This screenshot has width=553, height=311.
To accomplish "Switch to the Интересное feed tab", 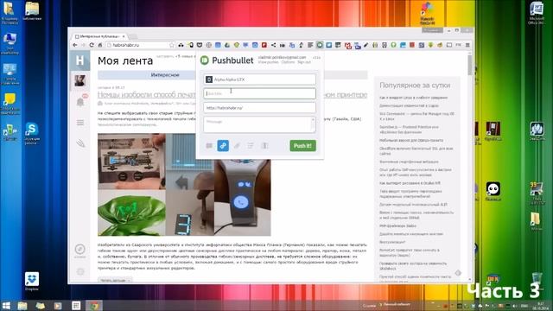I will point(165,75).
